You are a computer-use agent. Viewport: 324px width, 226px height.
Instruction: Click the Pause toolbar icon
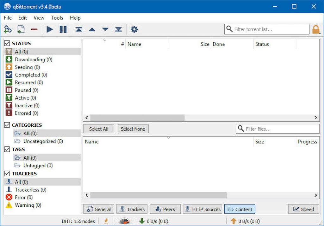(x=63, y=29)
